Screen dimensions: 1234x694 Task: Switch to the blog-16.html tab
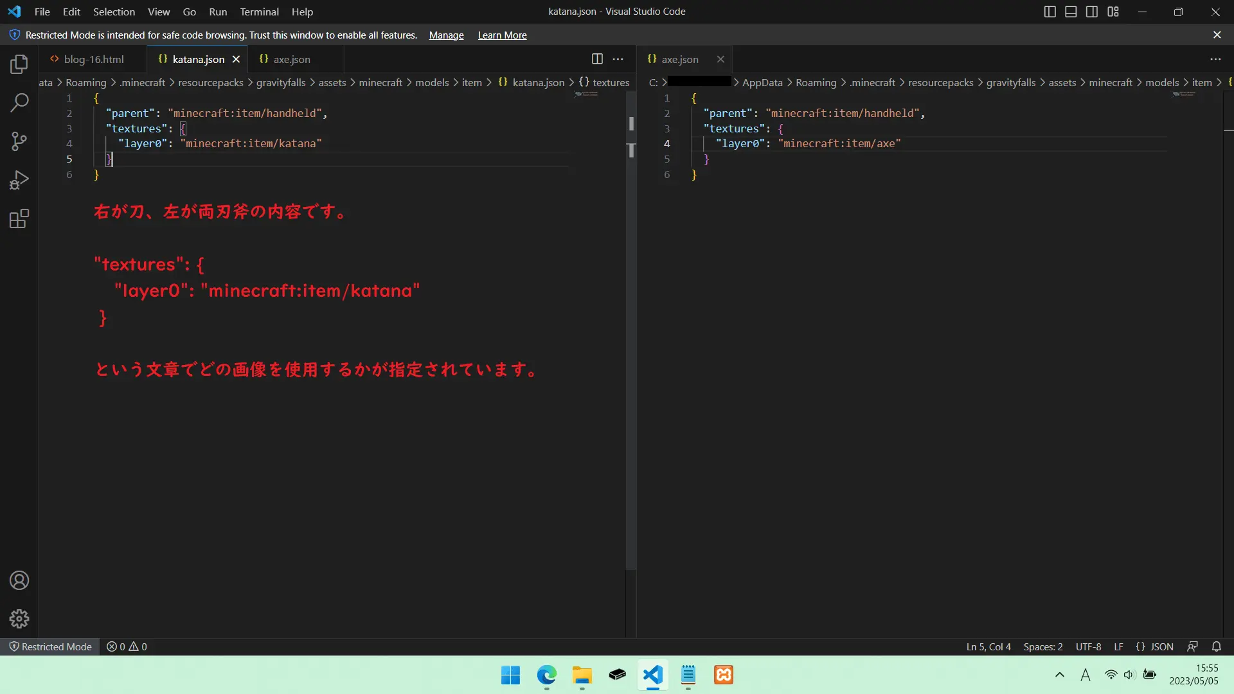[x=94, y=59]
